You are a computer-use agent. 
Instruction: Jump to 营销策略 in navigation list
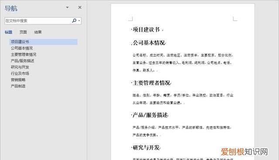[x=18, y=80]
